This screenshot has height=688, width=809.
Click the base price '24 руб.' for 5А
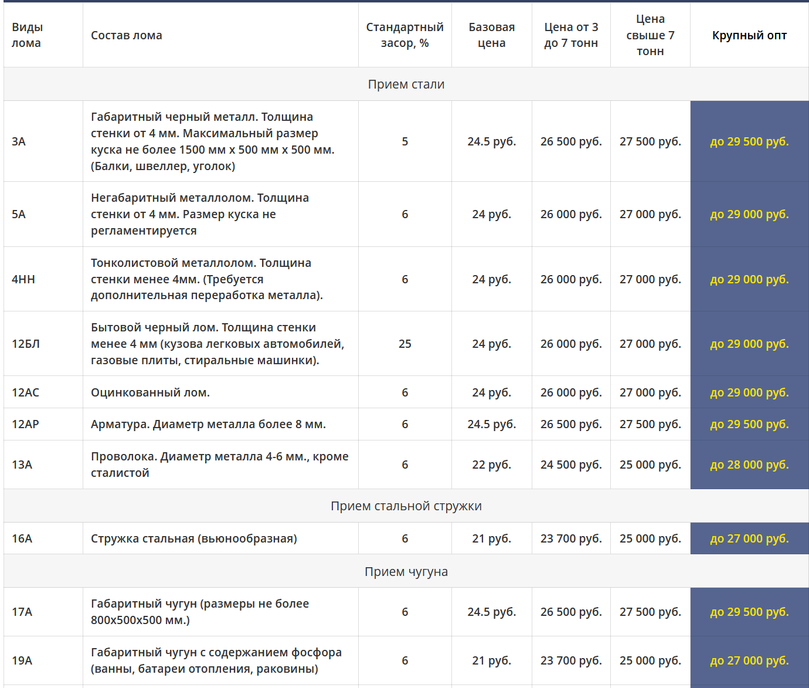[492, 214]
